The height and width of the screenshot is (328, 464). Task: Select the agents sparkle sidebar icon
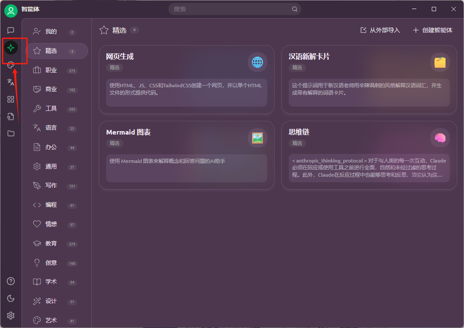pyautogui.click(x=11, y=48)
